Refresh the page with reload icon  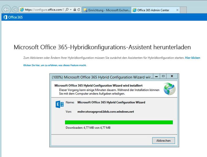coord(79,10)
